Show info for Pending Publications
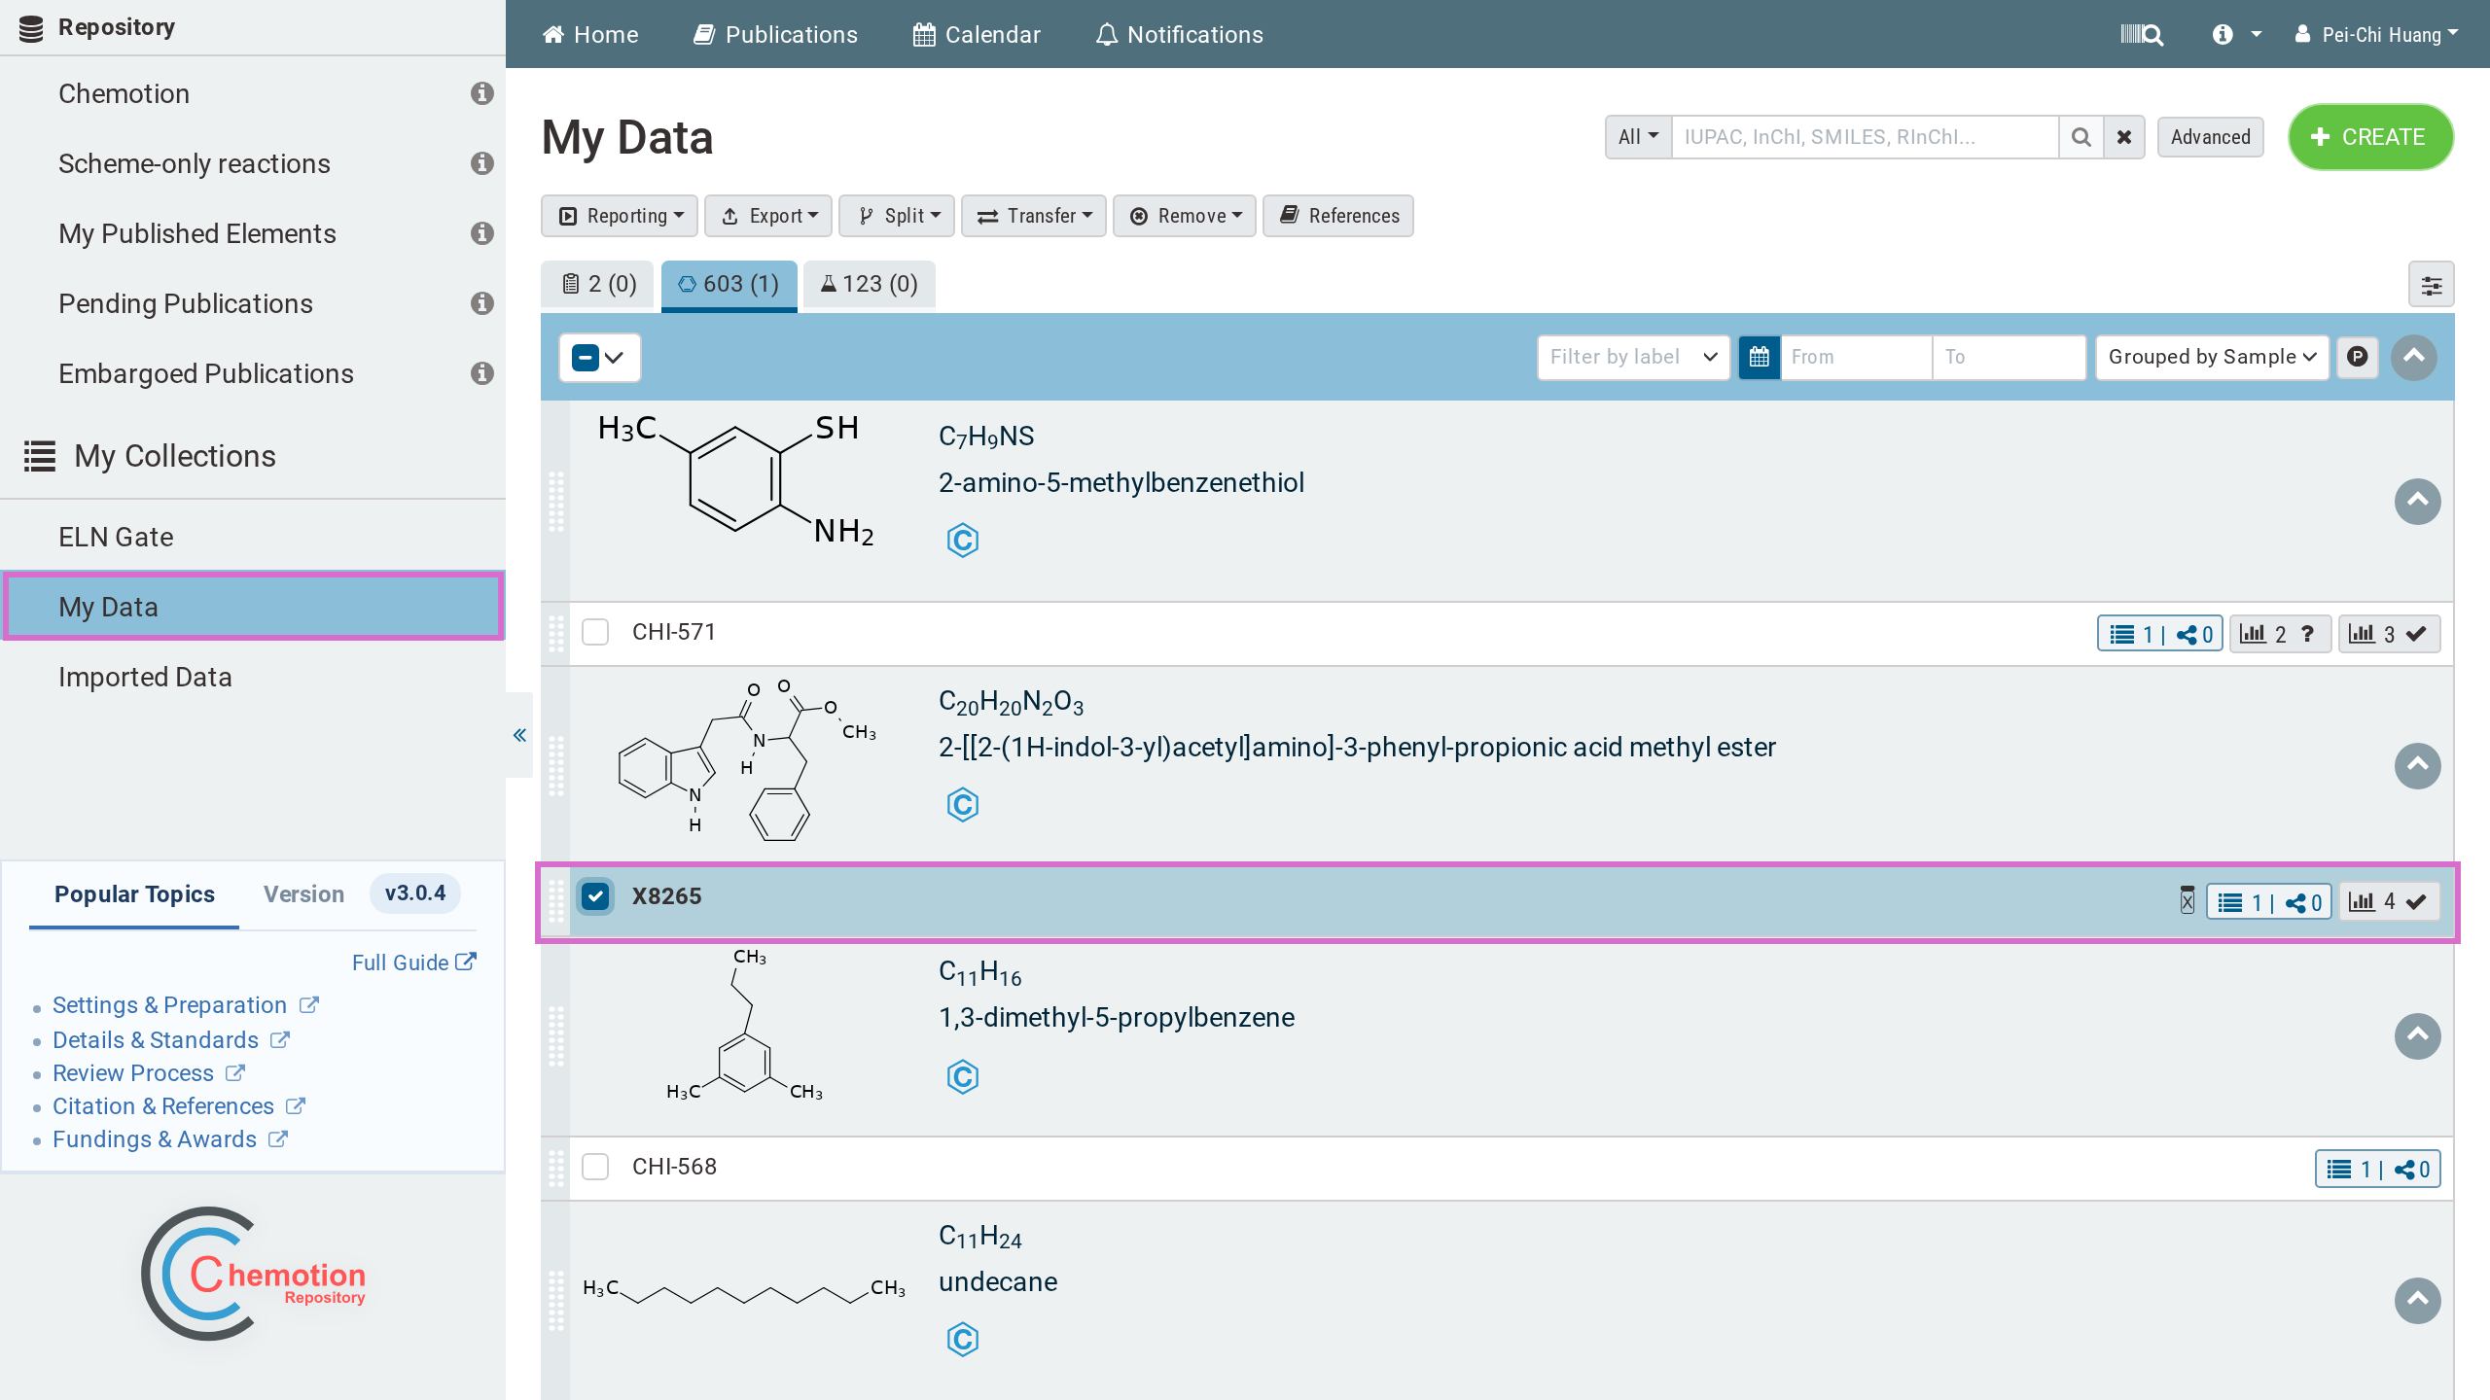2490x1400 pixels. (481, 303)
